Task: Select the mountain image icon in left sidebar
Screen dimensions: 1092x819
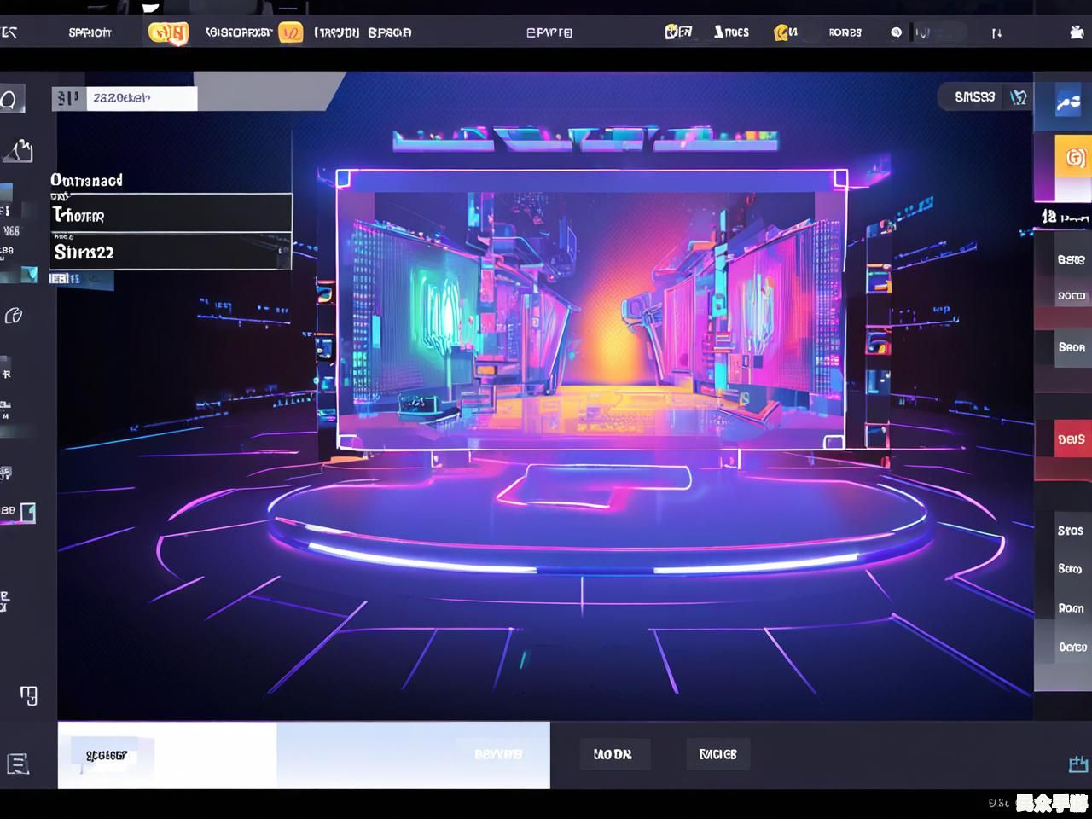Action: pyautogui.click(x=19, y=150)
